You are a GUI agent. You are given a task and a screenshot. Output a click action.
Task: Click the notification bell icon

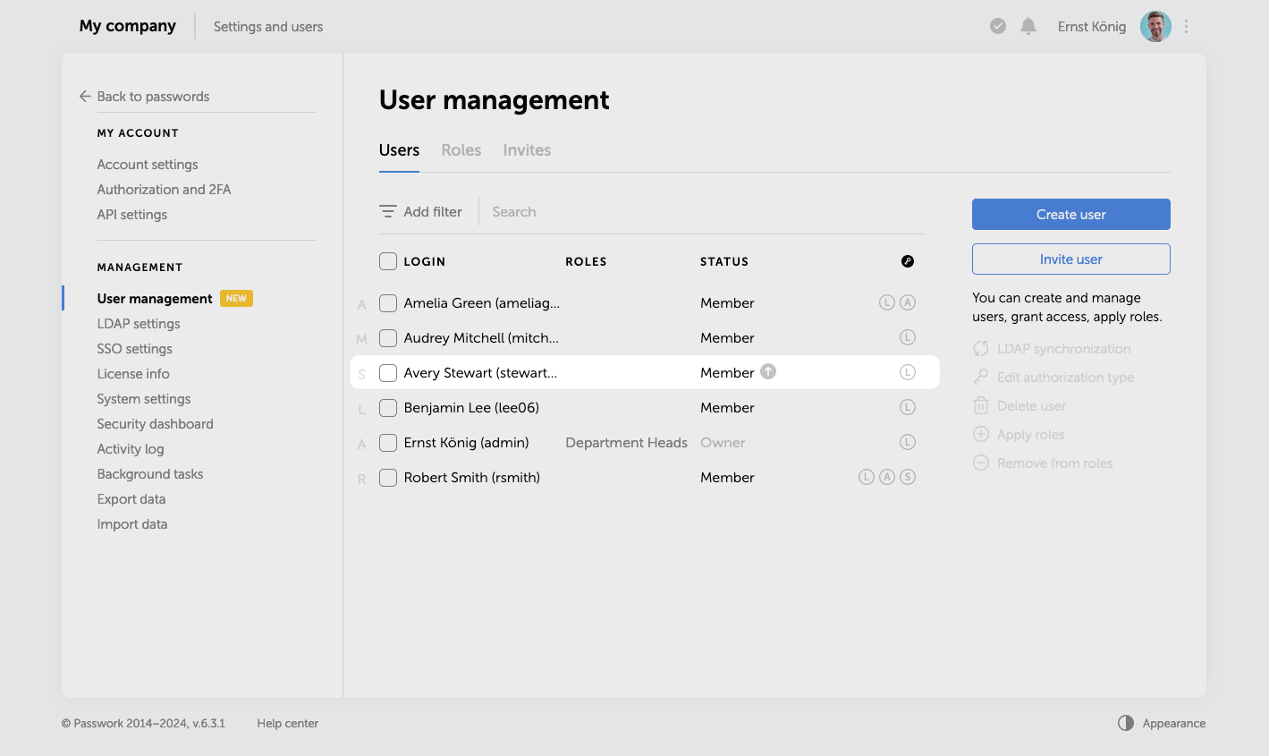point(1028,26)
